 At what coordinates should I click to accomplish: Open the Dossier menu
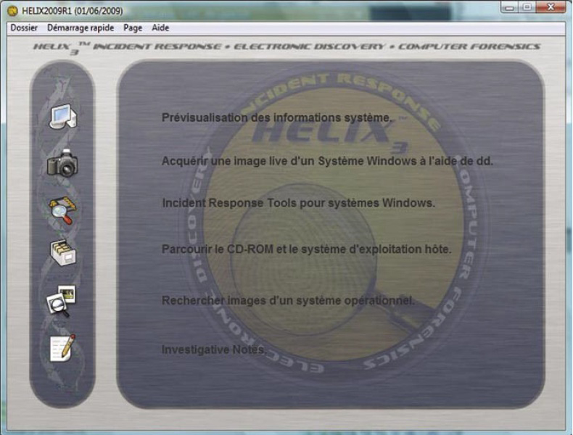[24, 28]
